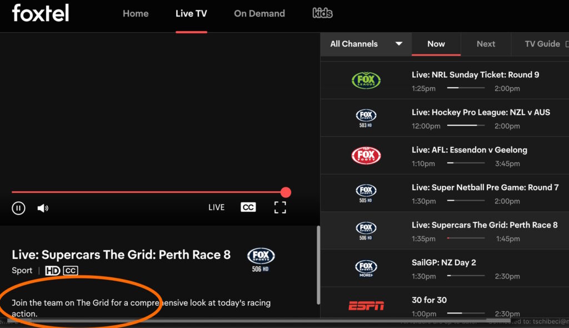Select the Fox Footy channel logo
The width and height of the screenshot is (569, 328).
[x=366, y=156]
